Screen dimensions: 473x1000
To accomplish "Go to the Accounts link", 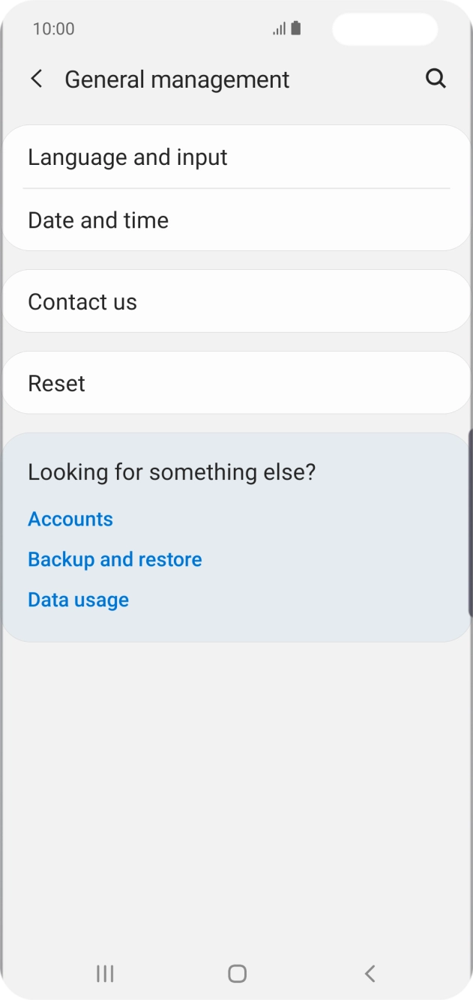I will (x=70, y=519).
